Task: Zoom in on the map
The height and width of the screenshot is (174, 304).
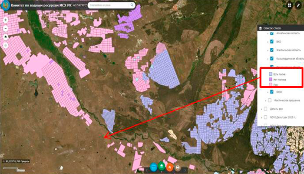Action: pyautogui.click(x=6, y=20)
